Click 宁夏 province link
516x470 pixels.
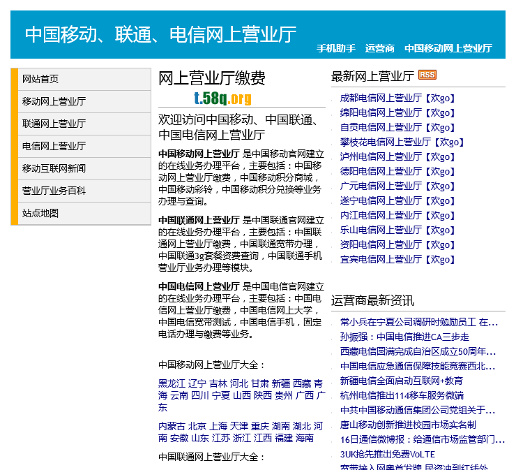(x=221, y=395)
